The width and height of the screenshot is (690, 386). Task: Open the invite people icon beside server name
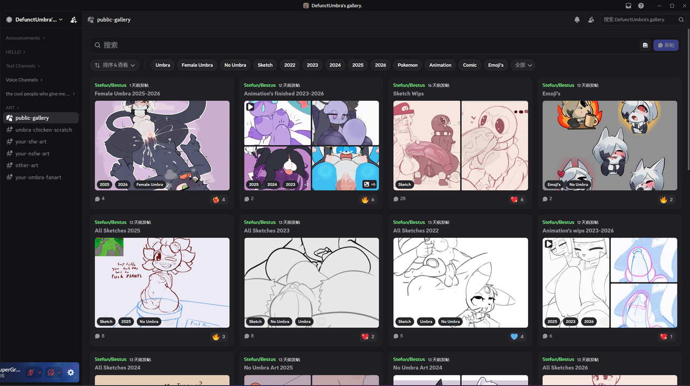pos(74,19)
